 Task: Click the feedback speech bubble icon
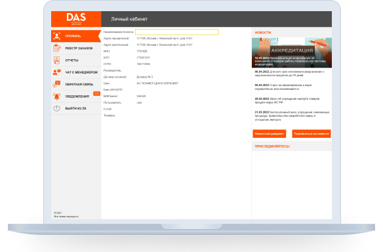(56, 84)
